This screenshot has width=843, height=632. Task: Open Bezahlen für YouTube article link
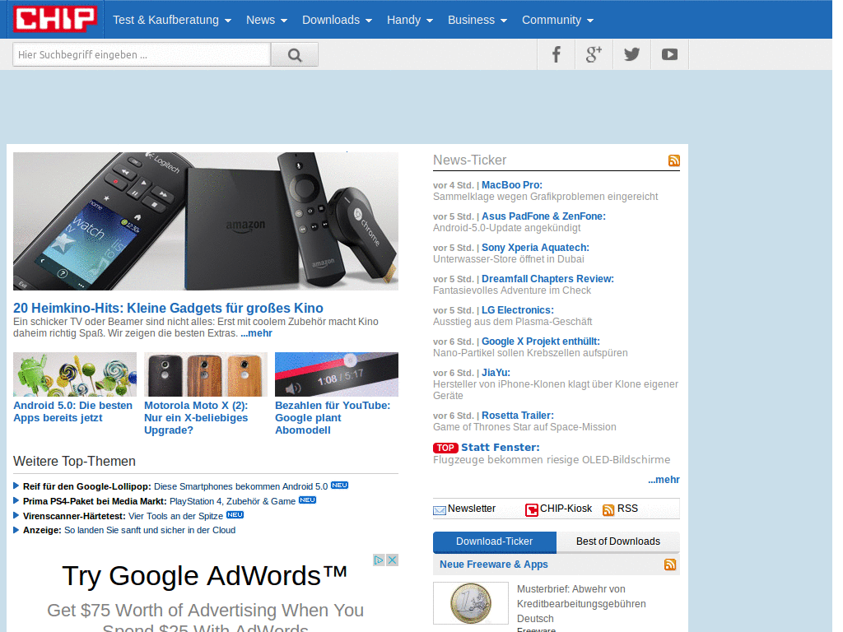[333, 417]
